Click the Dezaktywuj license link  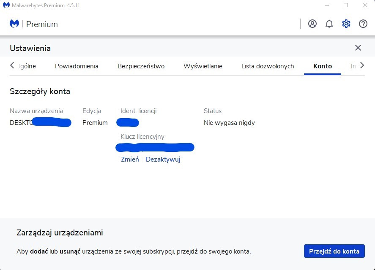click(163, 159)
